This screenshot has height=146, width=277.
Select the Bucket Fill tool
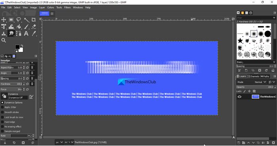coord(19,27)
